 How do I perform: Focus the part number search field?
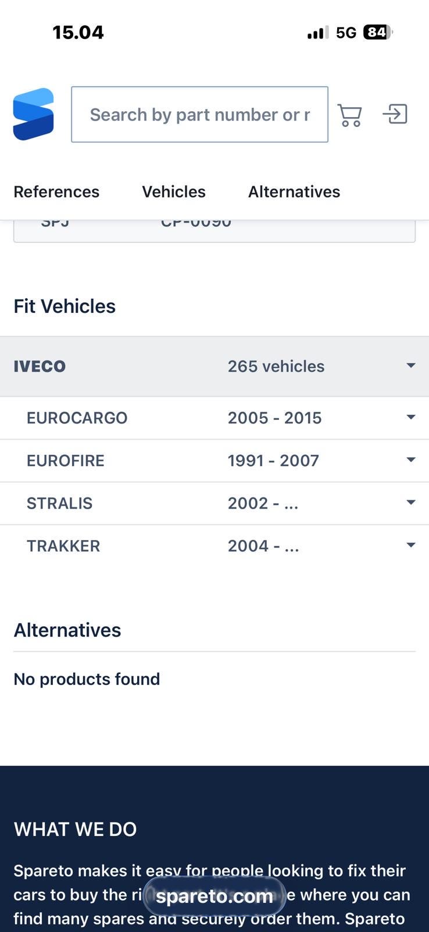click(199, 115)
